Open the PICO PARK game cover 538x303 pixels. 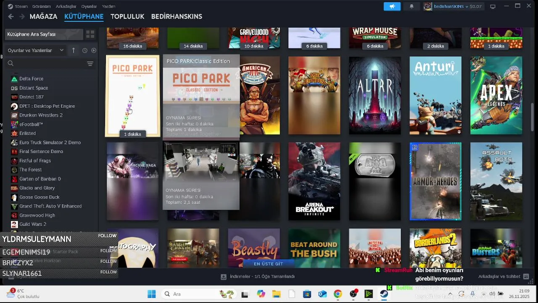[x=132, y=96]
